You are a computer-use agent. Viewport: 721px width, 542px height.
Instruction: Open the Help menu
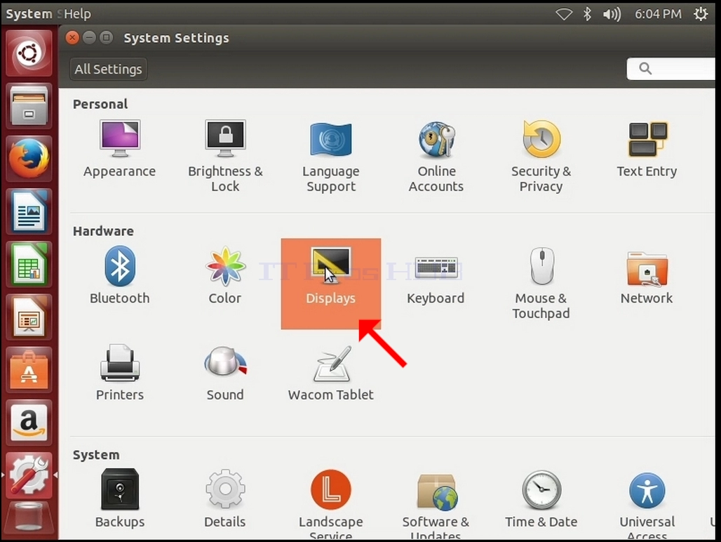coord(77,14)
